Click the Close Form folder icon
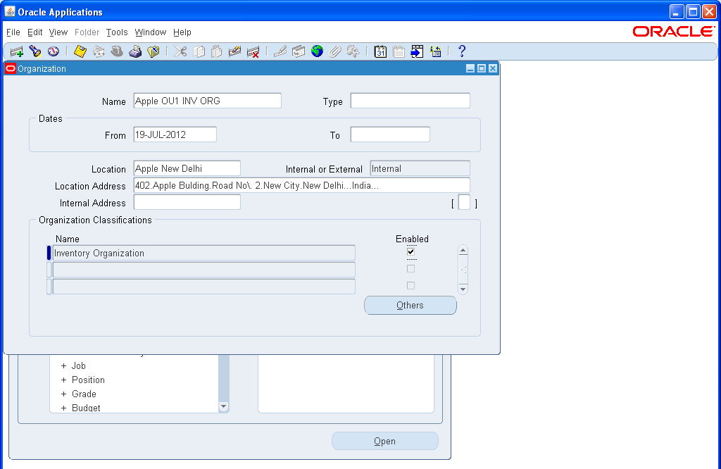This screenshot has width=721, height=469. [x=153, y=51]
